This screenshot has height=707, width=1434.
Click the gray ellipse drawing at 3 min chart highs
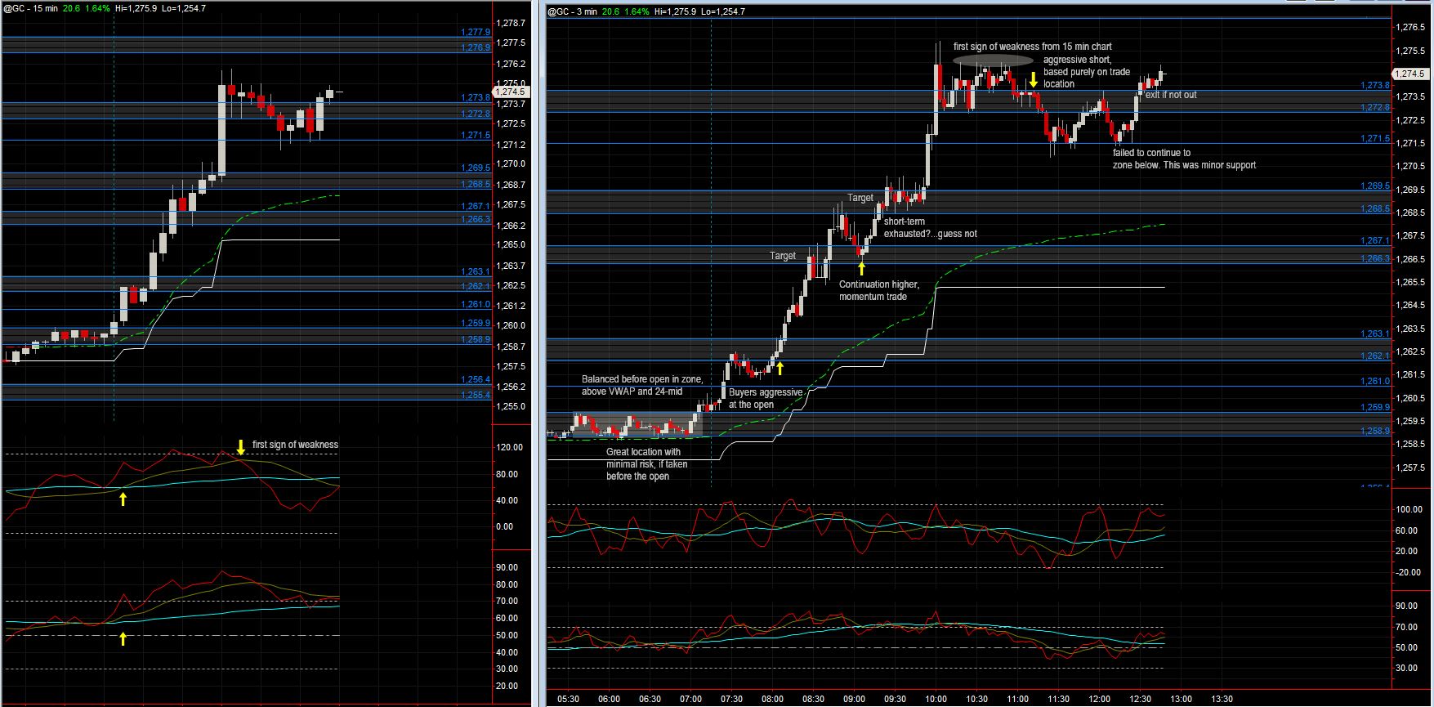tap(993, 60)
